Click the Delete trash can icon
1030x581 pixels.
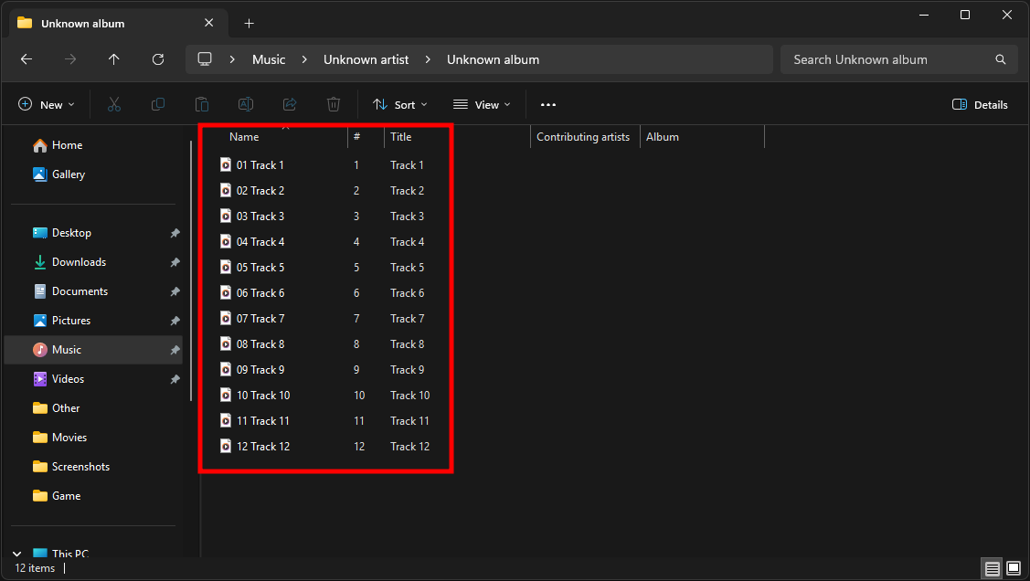click(x=334, y=105)
